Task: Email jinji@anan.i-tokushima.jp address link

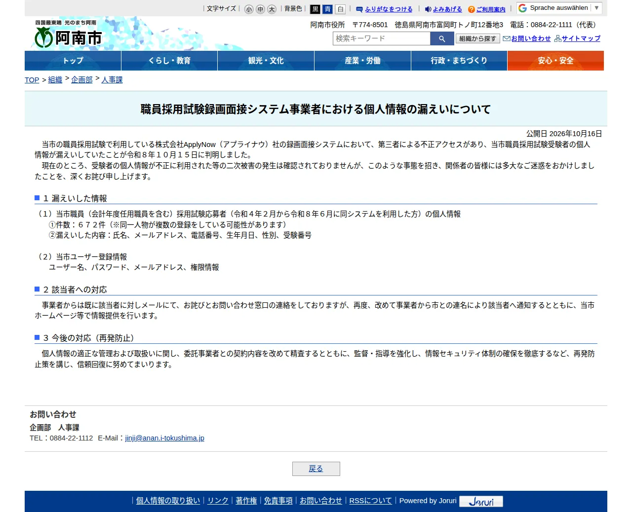Action: [164, 438]
